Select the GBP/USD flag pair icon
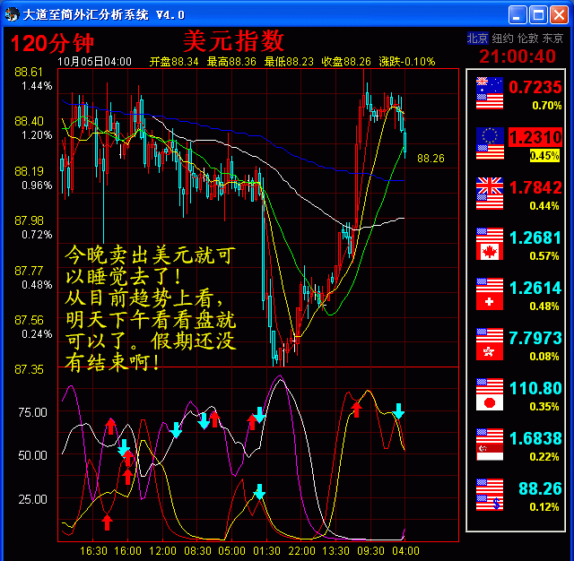Image resolution: width=574 pixels, height=561 pixels. (490, 194)
